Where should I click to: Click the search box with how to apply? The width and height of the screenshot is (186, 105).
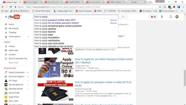click(76, 17)
